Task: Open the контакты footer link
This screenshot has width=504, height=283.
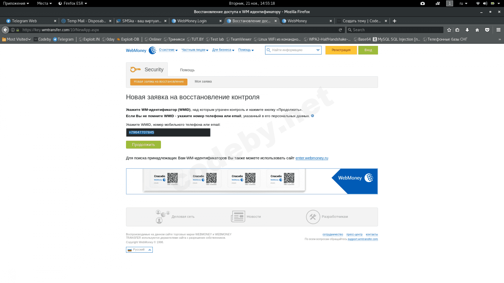Action: pyautogui.click(x=372, y=235)
